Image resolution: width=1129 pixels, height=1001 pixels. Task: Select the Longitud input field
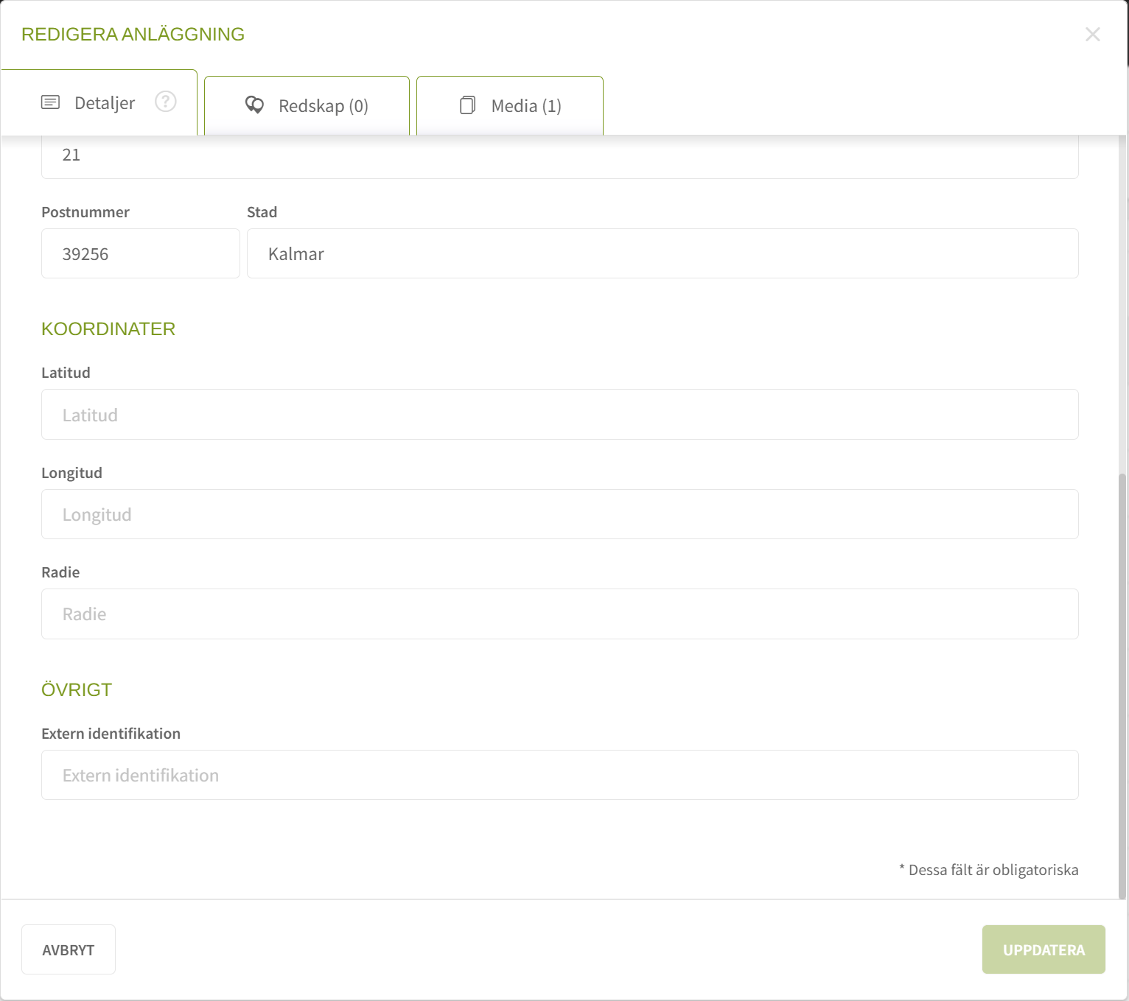click(559, 514)
